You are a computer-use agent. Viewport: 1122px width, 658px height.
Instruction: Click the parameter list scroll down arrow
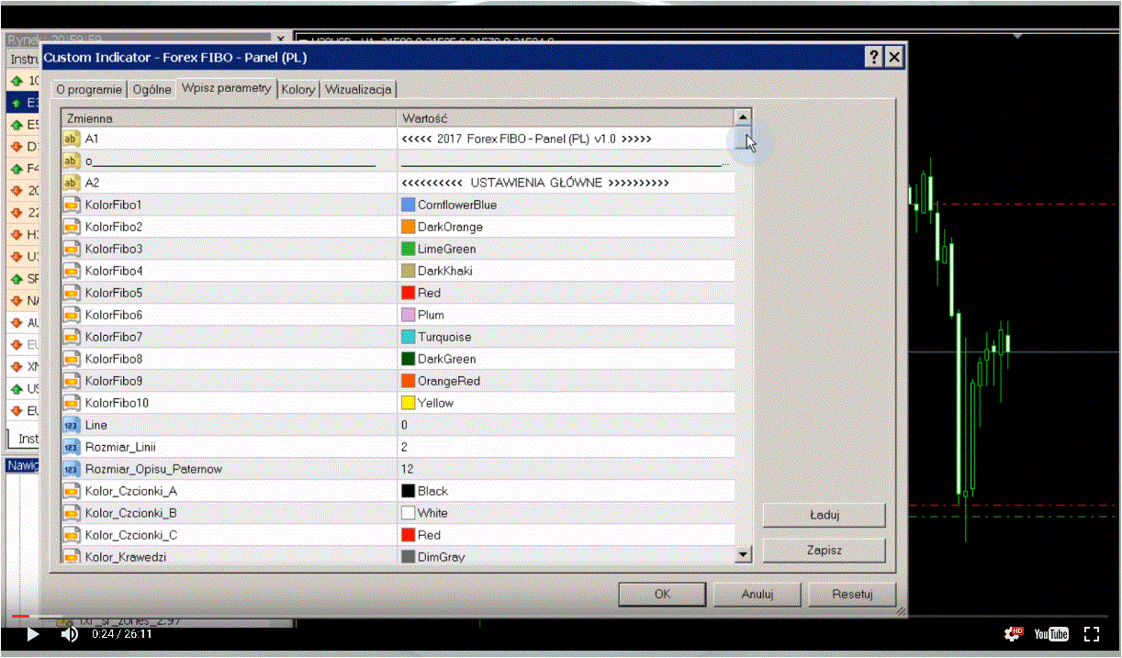[x=744, y=554]
